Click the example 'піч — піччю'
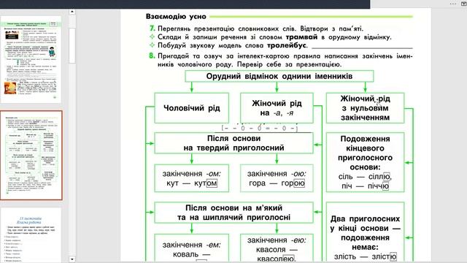Viewport: 467px width, 263px height. [x=365, y=186]
